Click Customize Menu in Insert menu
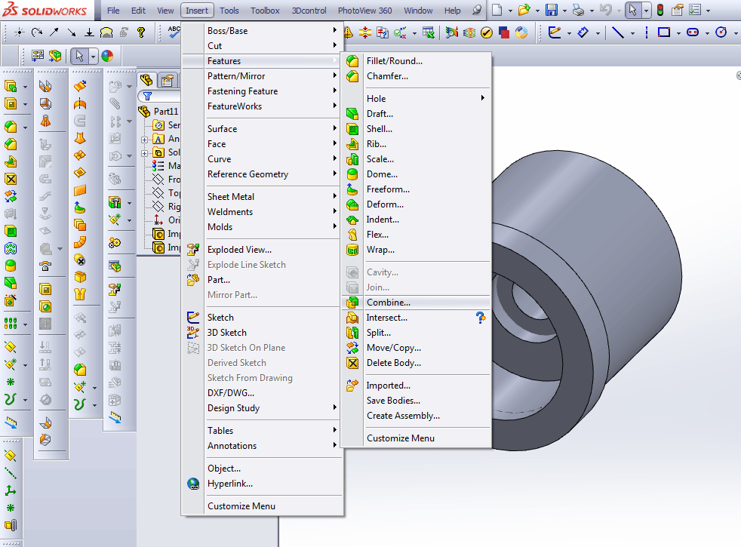The image size is (741, 547). click(x=241, y=506)
